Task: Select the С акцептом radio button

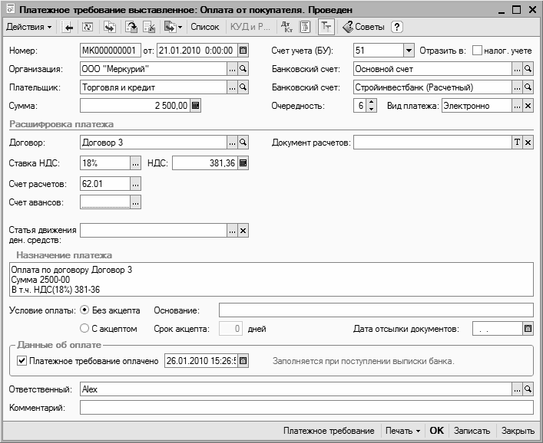Action: pos(84,328)
